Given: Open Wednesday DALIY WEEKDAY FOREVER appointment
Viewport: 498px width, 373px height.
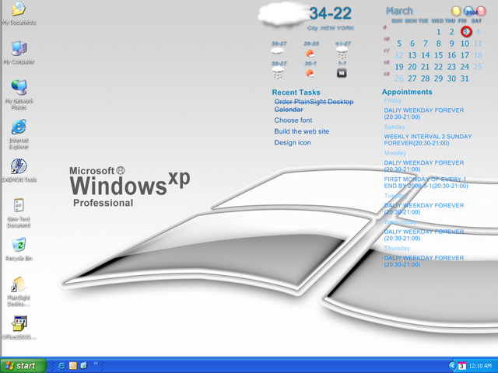Looking at the screenshot, I should click(x=424, y=235).
